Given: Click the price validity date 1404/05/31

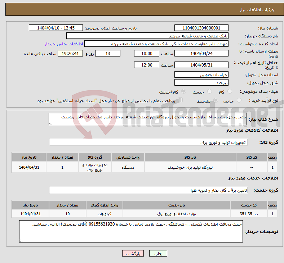Looking at the screenshot, I should coord(201,65).
